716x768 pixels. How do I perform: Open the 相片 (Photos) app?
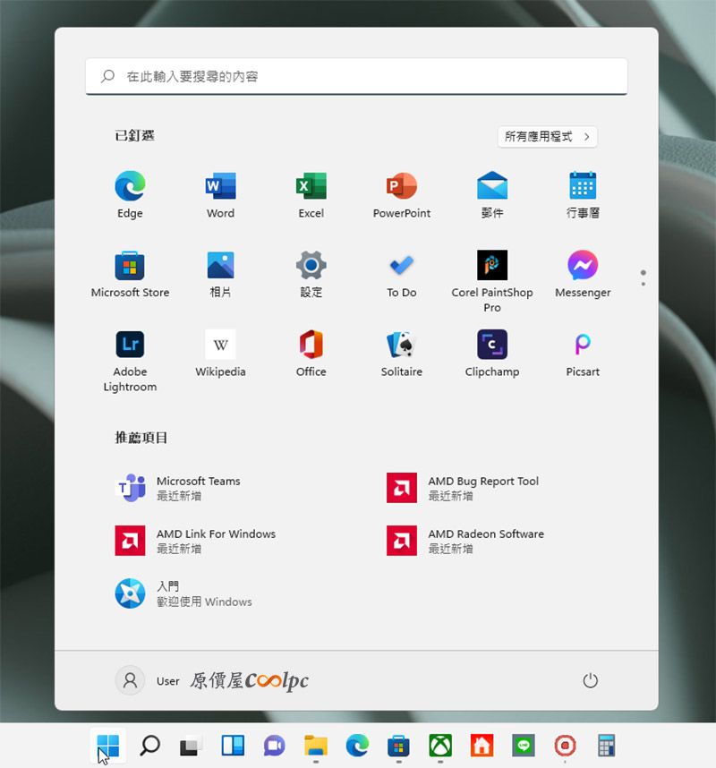coord(220,273)
